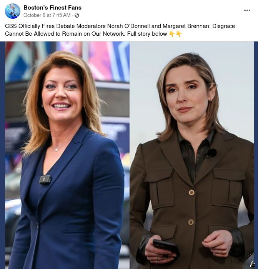The image size is (258, 269).
Task: Click the dark blue border left of the photo
Action: coord(2,155)
